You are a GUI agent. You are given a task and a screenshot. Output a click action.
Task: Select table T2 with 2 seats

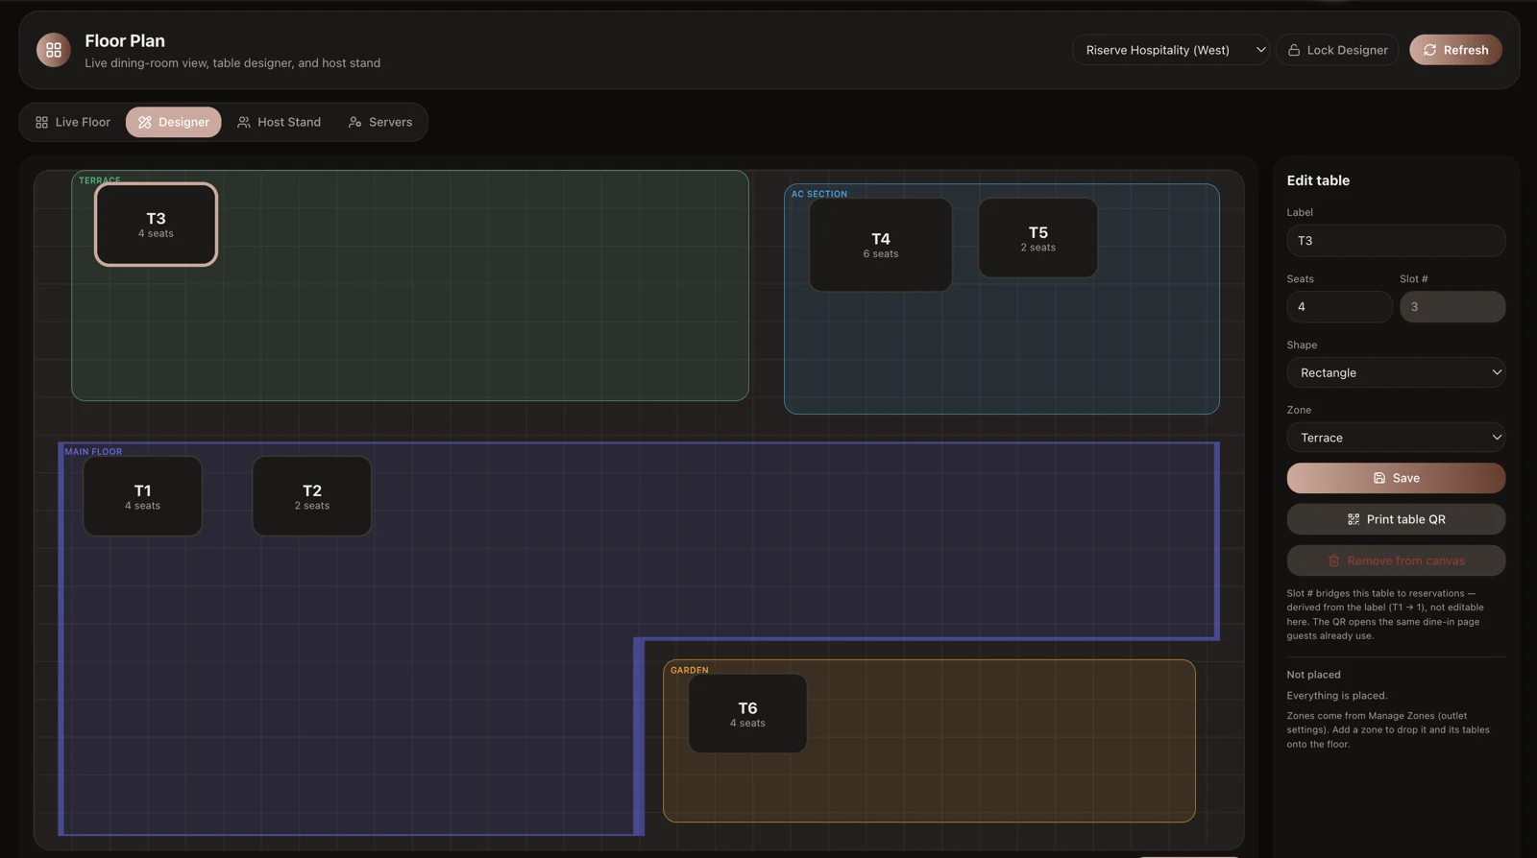pos(312,496)
